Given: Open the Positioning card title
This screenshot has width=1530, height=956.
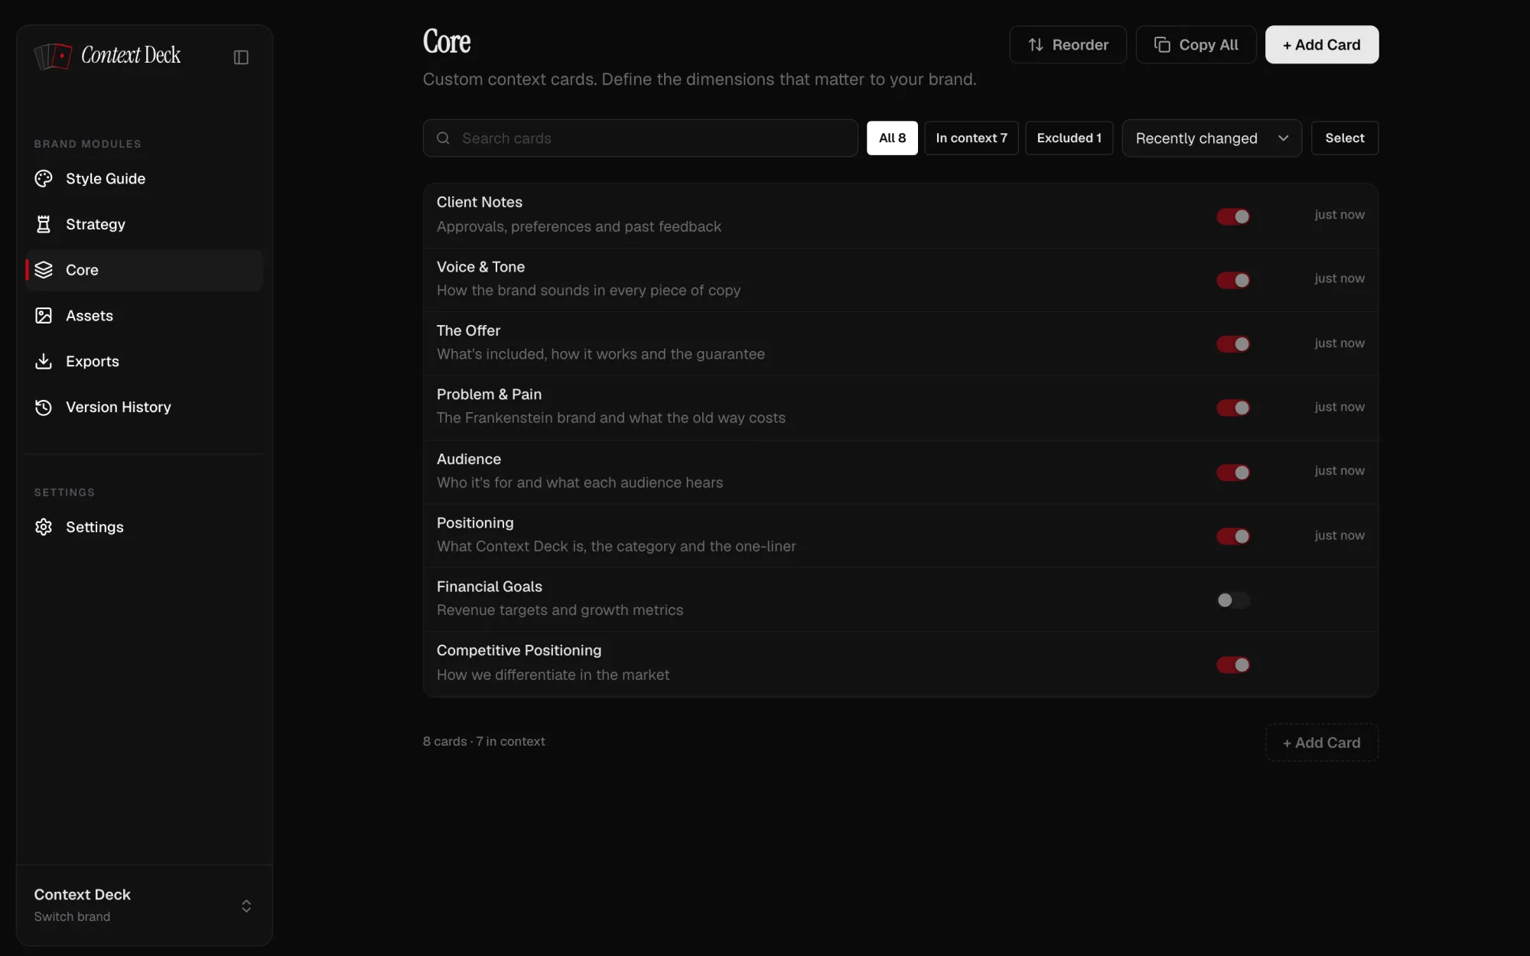Looking at the screenshot, I should click(x=475, y=523).
